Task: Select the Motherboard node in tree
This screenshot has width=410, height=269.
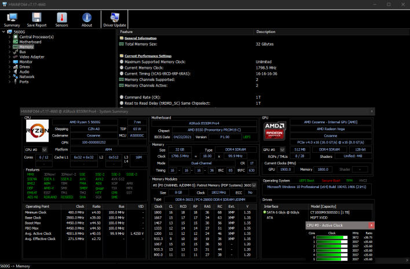Action: (30, 42)
